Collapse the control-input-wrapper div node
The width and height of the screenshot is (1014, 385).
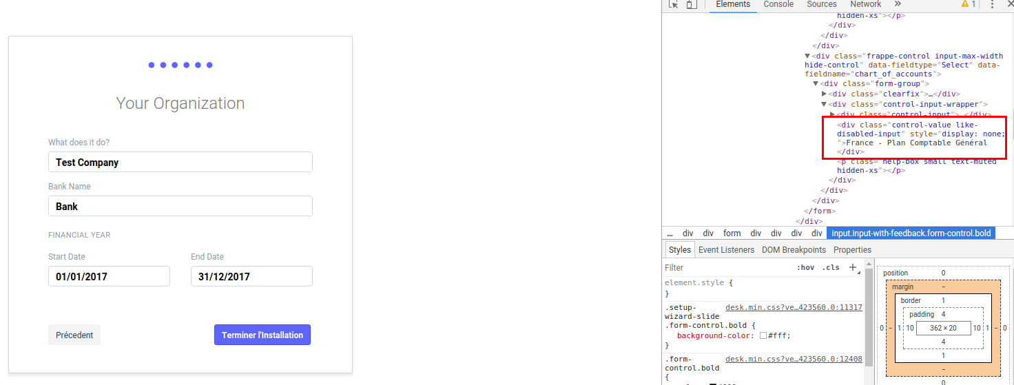pos(824,105)
